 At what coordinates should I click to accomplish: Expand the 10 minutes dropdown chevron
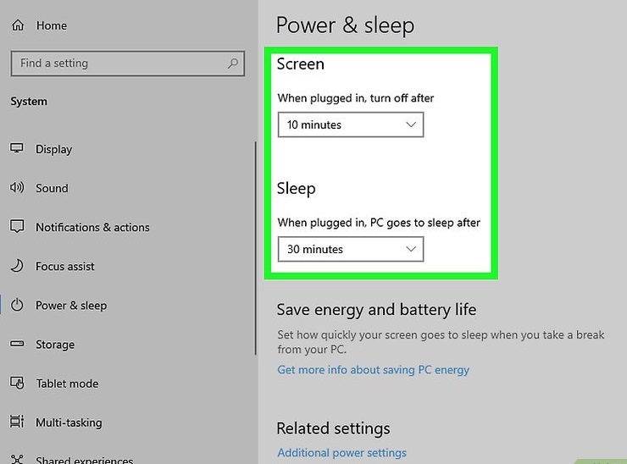click(x=411, y=124)
